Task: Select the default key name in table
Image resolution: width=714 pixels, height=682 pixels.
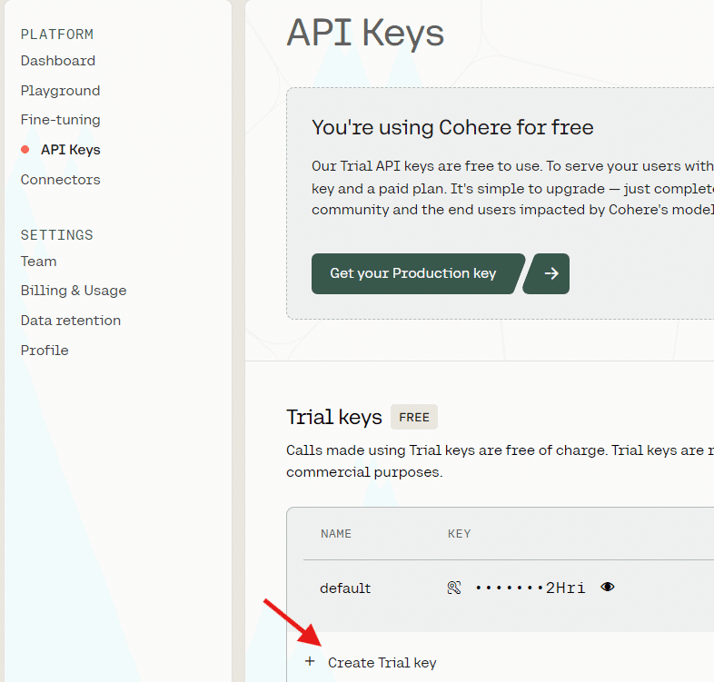Action: point(345,588)
